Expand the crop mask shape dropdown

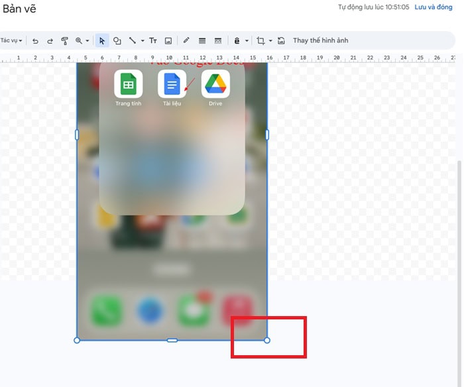(x=270, y=41)
